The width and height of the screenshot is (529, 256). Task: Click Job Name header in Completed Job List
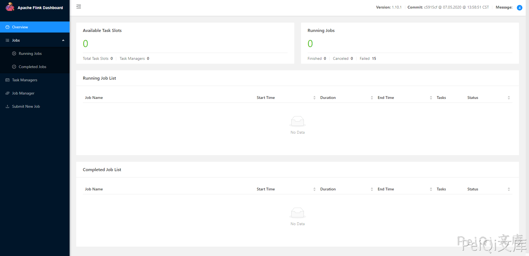[x=94, y=189]
